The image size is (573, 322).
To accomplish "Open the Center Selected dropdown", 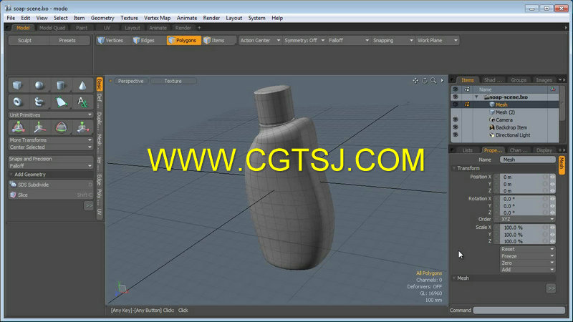I will tap(50, 147).
